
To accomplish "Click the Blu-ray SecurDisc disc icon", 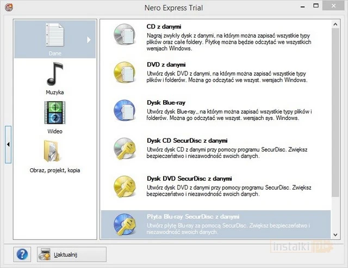I will (x=123, y=224).
